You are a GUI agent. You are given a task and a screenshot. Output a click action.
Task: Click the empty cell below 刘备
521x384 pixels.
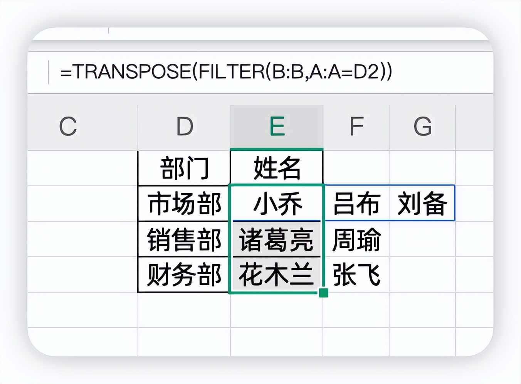pyautogui.click(x=422, y=239)
